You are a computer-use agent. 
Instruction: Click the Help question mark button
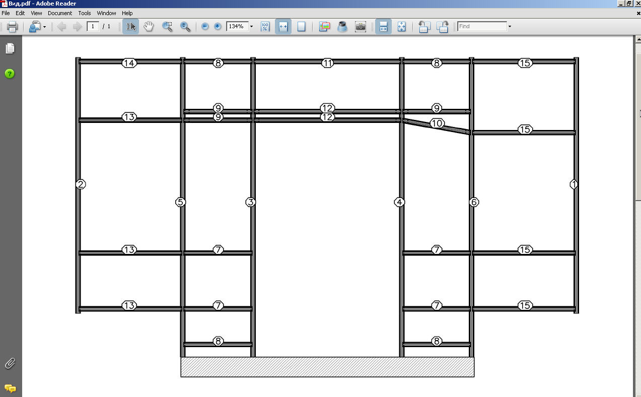(10, 74)
